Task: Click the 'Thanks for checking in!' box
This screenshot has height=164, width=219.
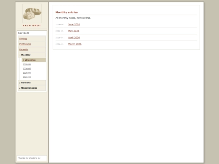Action: point(32,158)
